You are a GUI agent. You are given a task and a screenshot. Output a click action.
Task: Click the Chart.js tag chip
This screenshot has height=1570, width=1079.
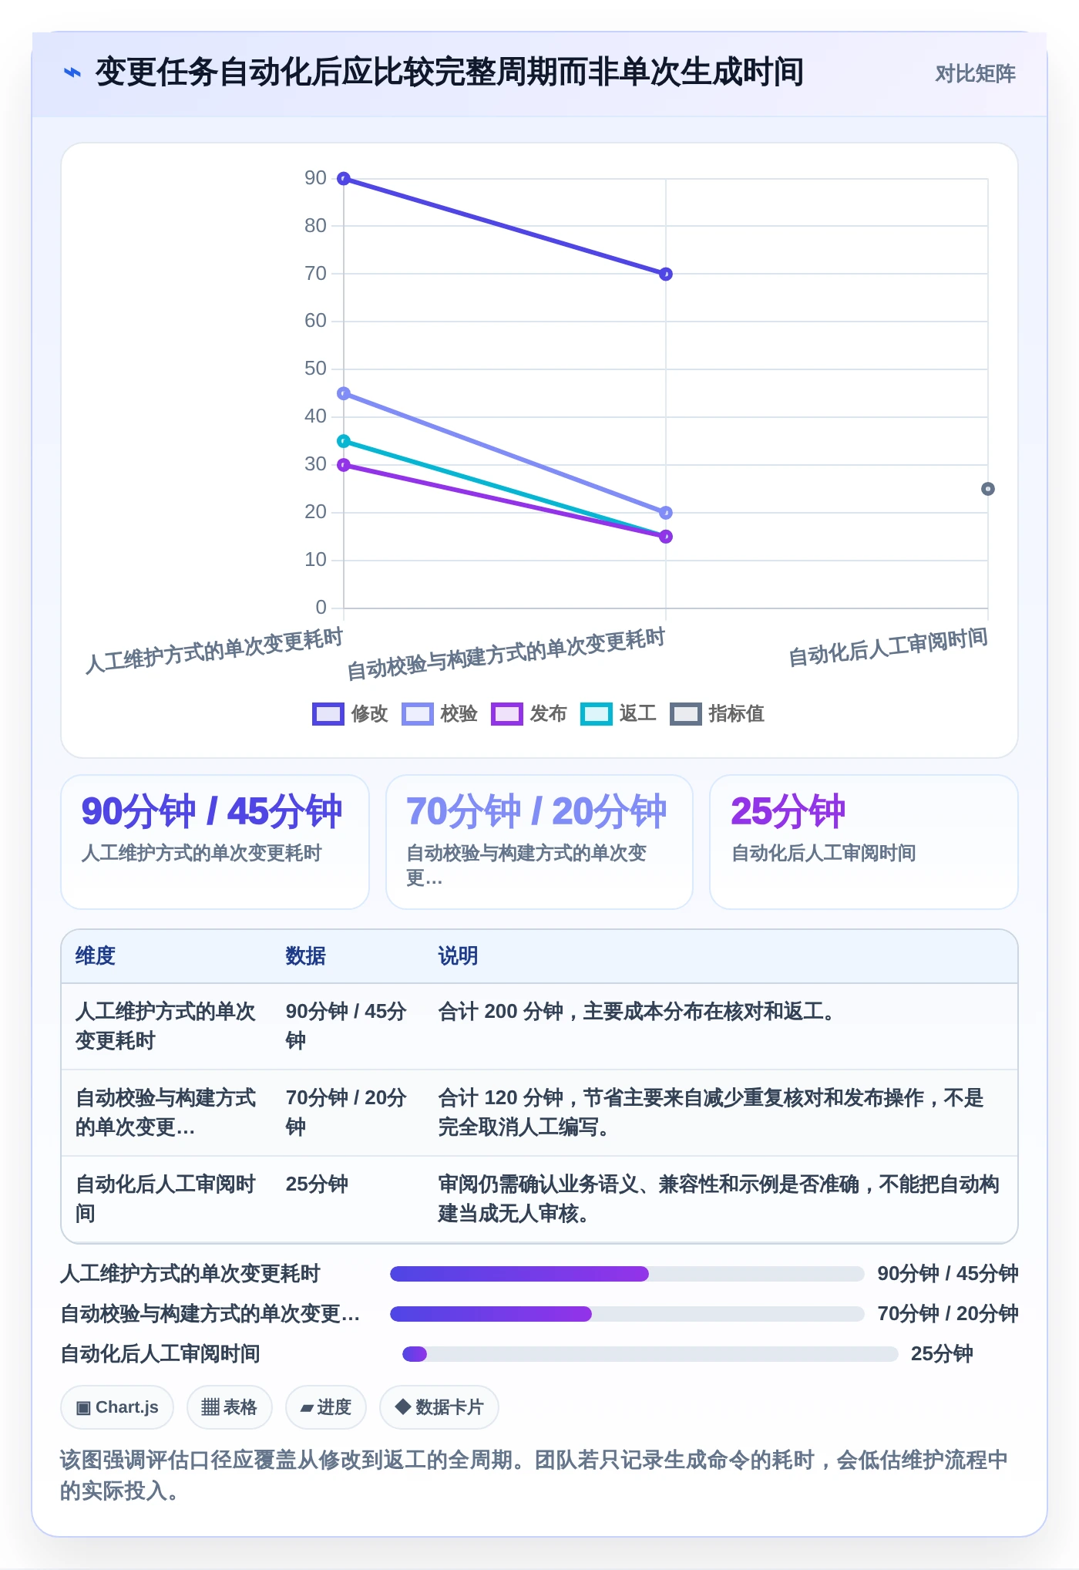coord(117,1407)
